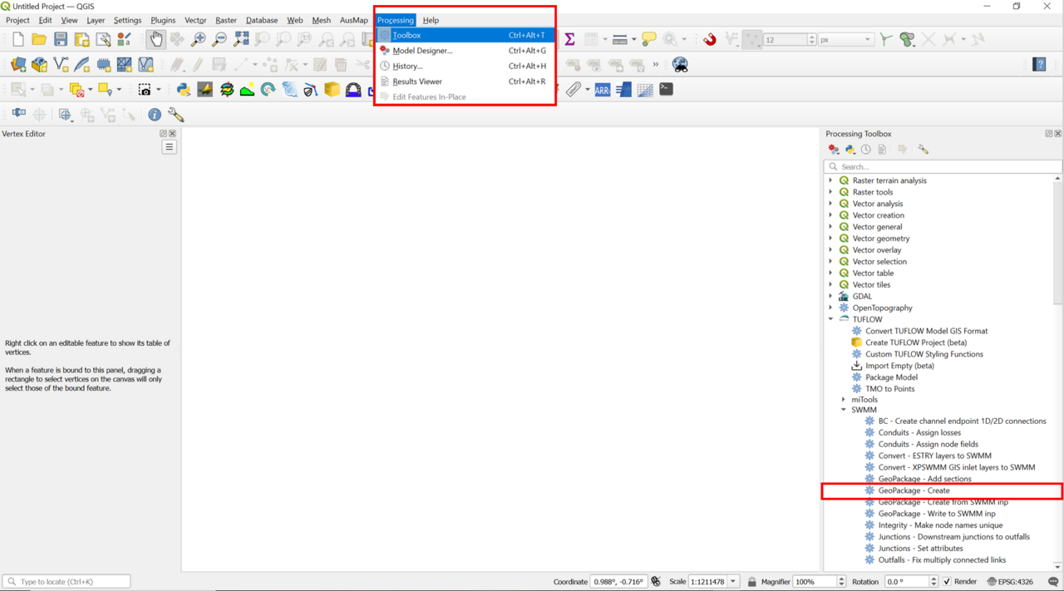
Task: Toggle the Render checkbox in status bar
Action: 947,582
